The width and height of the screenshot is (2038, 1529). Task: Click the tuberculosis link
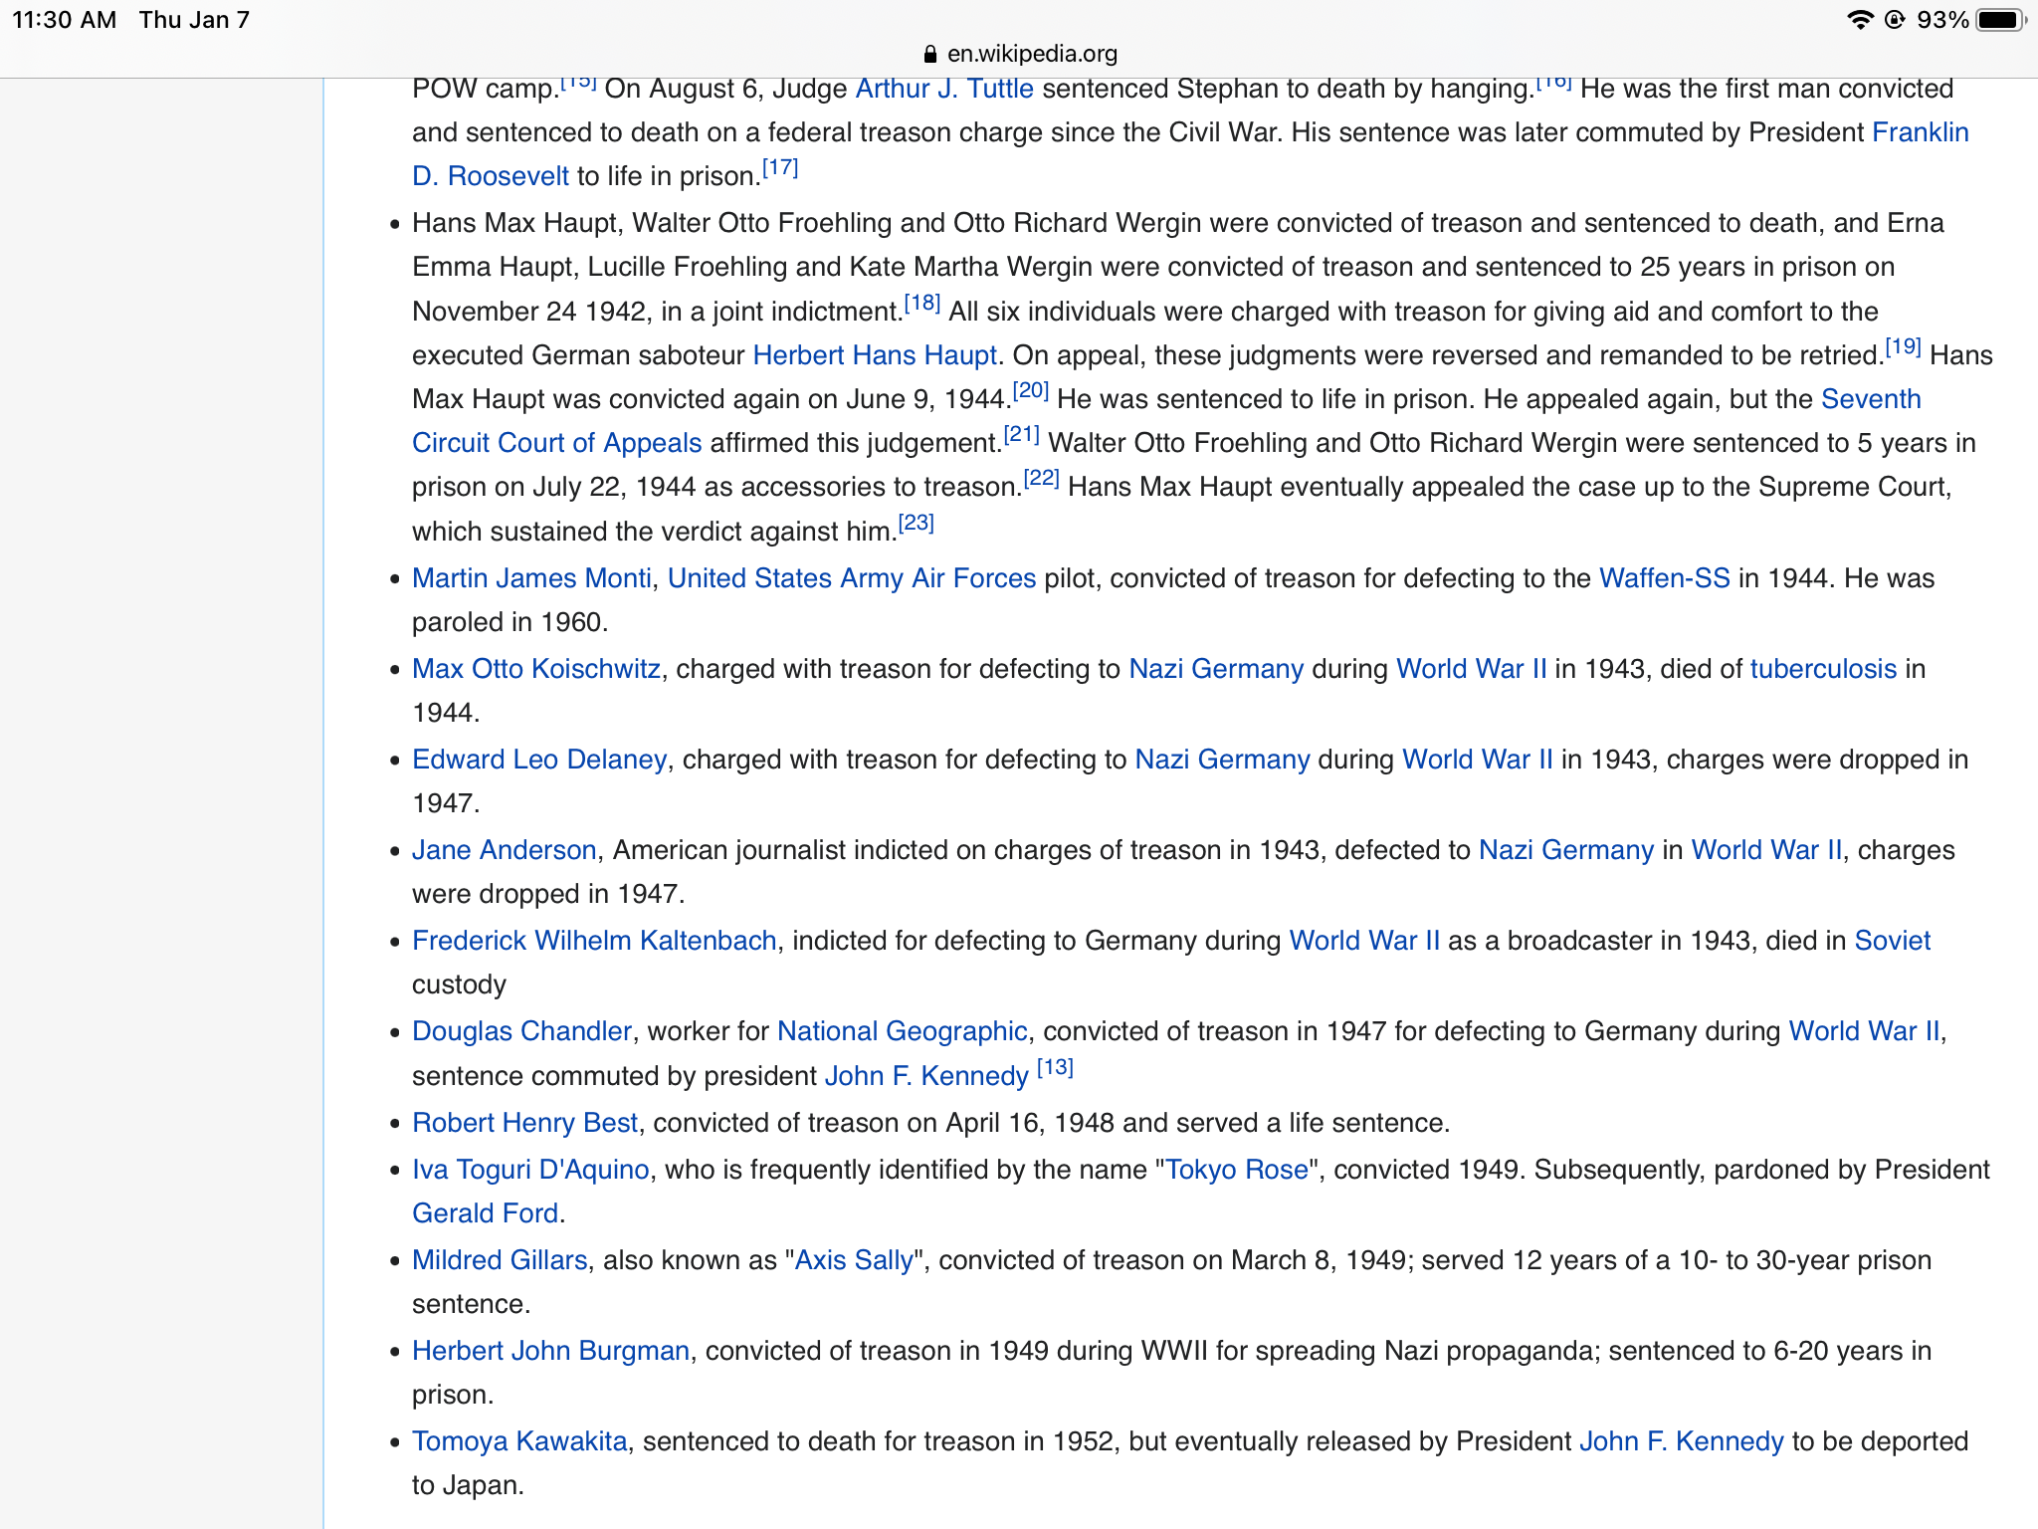(x=1823, y=669)
